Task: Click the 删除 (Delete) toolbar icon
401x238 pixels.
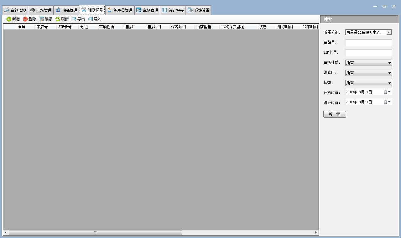Action: pos(25,19)
